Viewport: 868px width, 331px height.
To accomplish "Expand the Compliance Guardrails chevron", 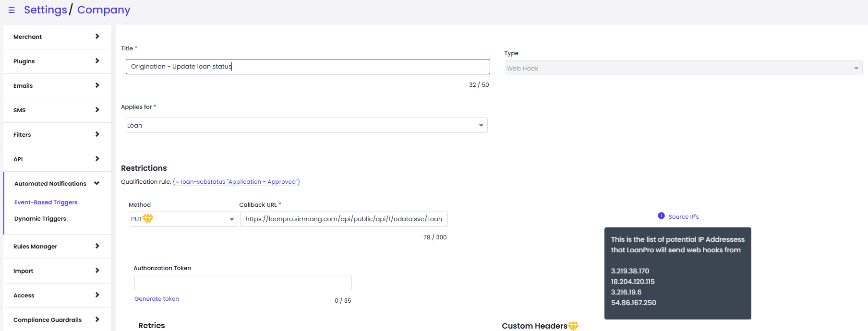I will 97,319.
